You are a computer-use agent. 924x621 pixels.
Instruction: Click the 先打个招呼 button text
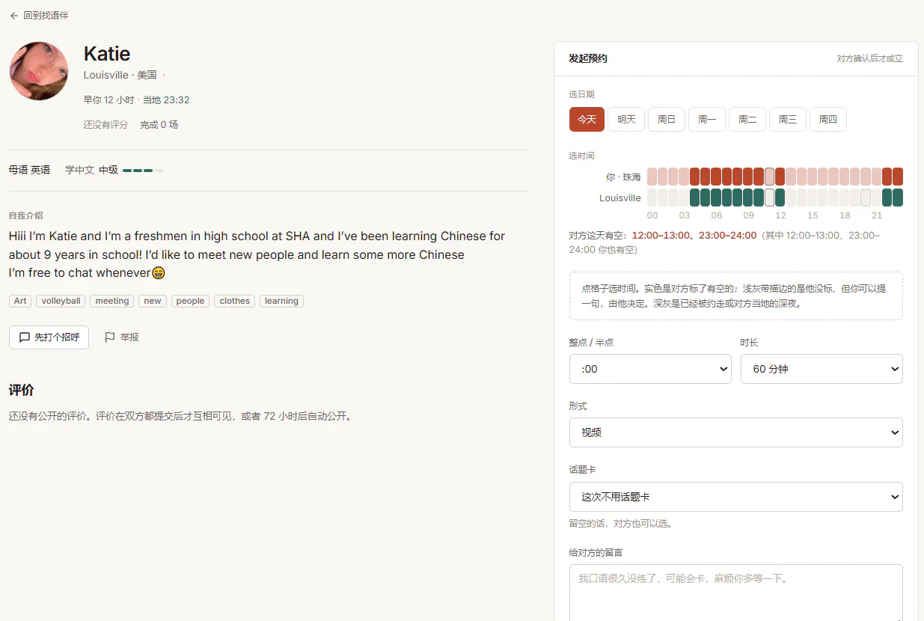57,337
